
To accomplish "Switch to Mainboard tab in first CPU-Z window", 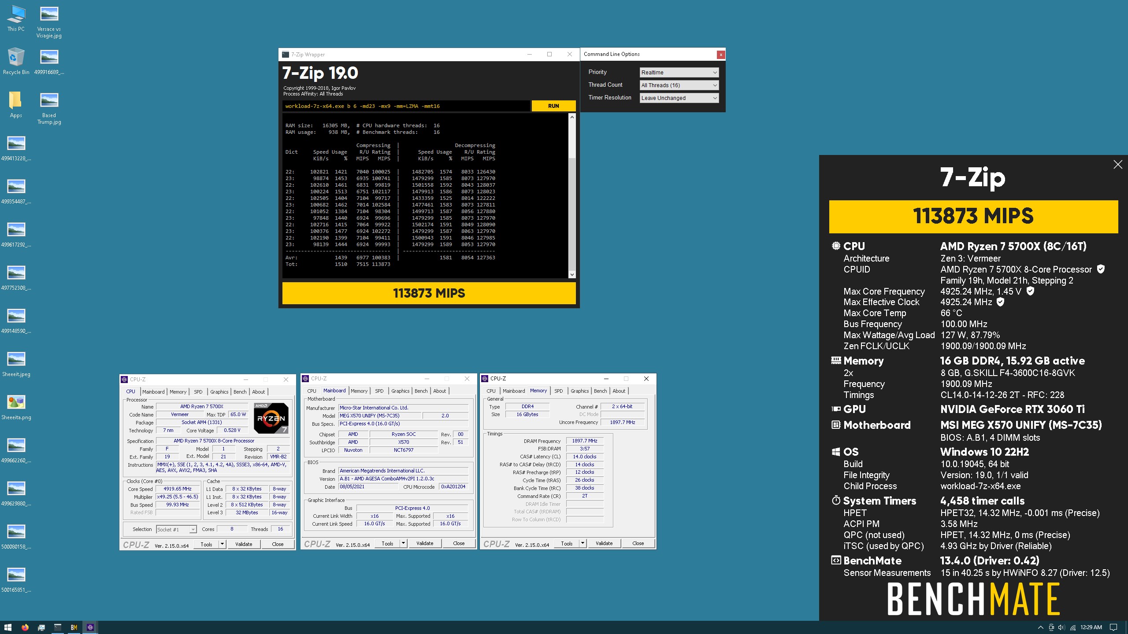I will tap(153, 392).
